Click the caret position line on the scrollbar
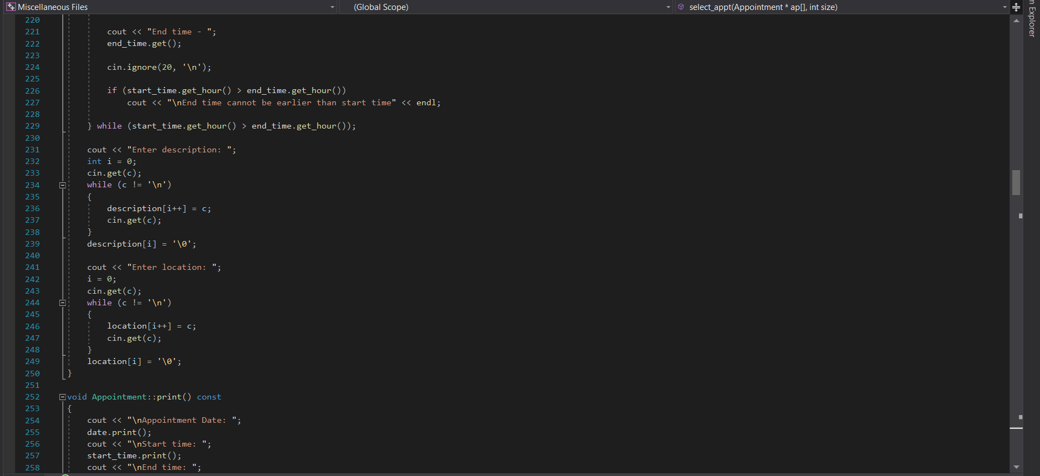 (1016, 428)
